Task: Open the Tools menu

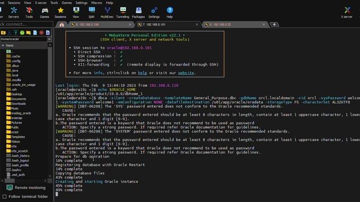Action: [x=54, y=3]
